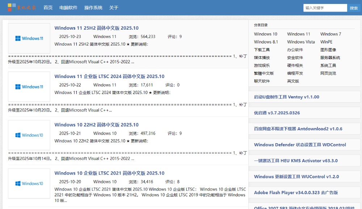Open the Windows 11 25H2 thumbnail image
The height and width of the screenshot is (209, 362).
[x=29, y=38]
